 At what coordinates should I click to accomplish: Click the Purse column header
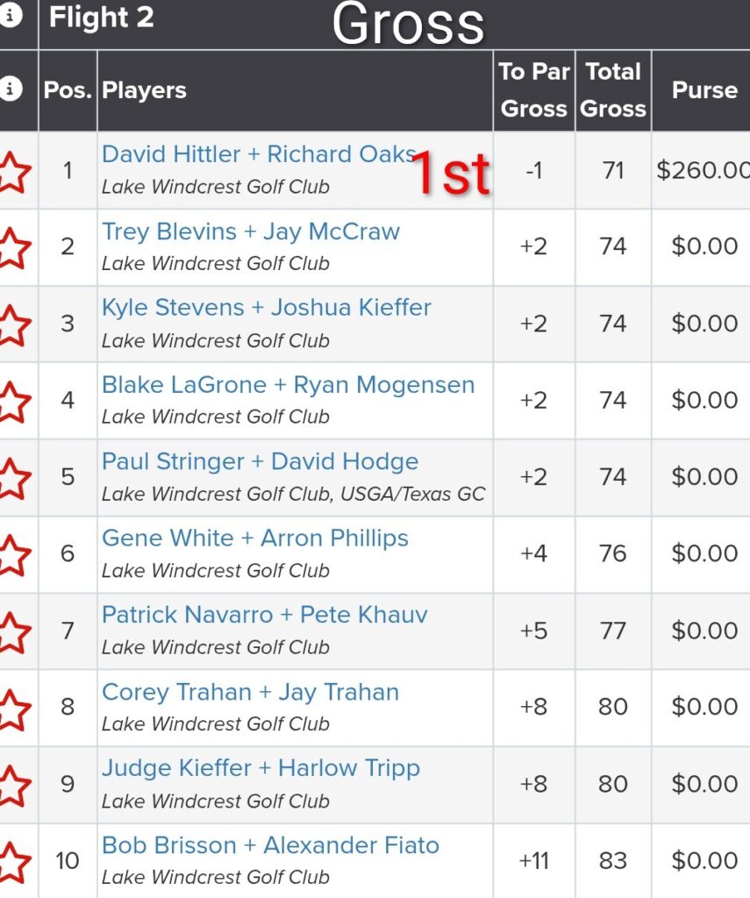pyautogui.click(x=704, y=89)
